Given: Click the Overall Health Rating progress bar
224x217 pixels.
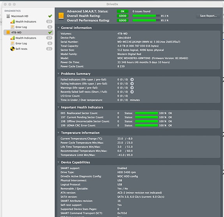Looking at the screenshot, I should pos(146,16).
